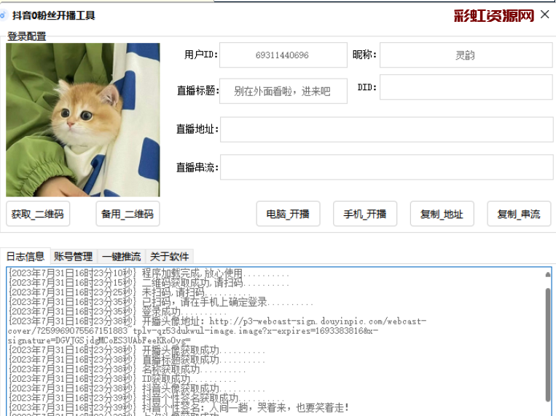Start streaming with 电脑_开播 button

[288, 215]
